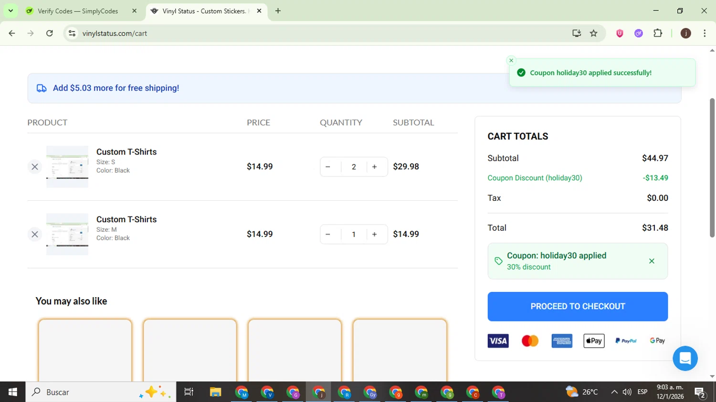Screen dimensions: 716x402
Task: Click the page vertical scrollbar
Action: (x=712, y=167)
